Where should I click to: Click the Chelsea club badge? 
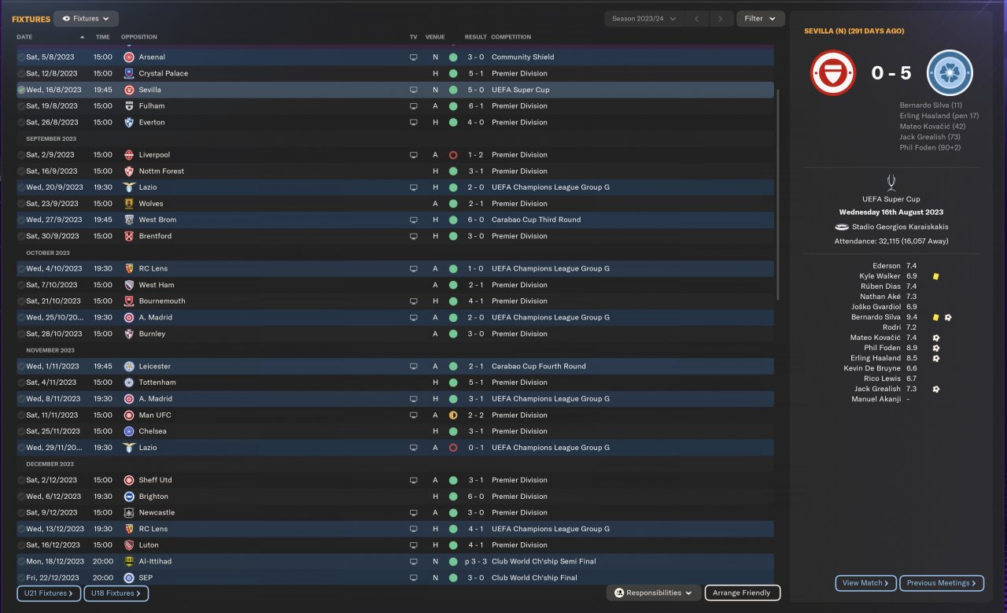click(x=129, y=431)
